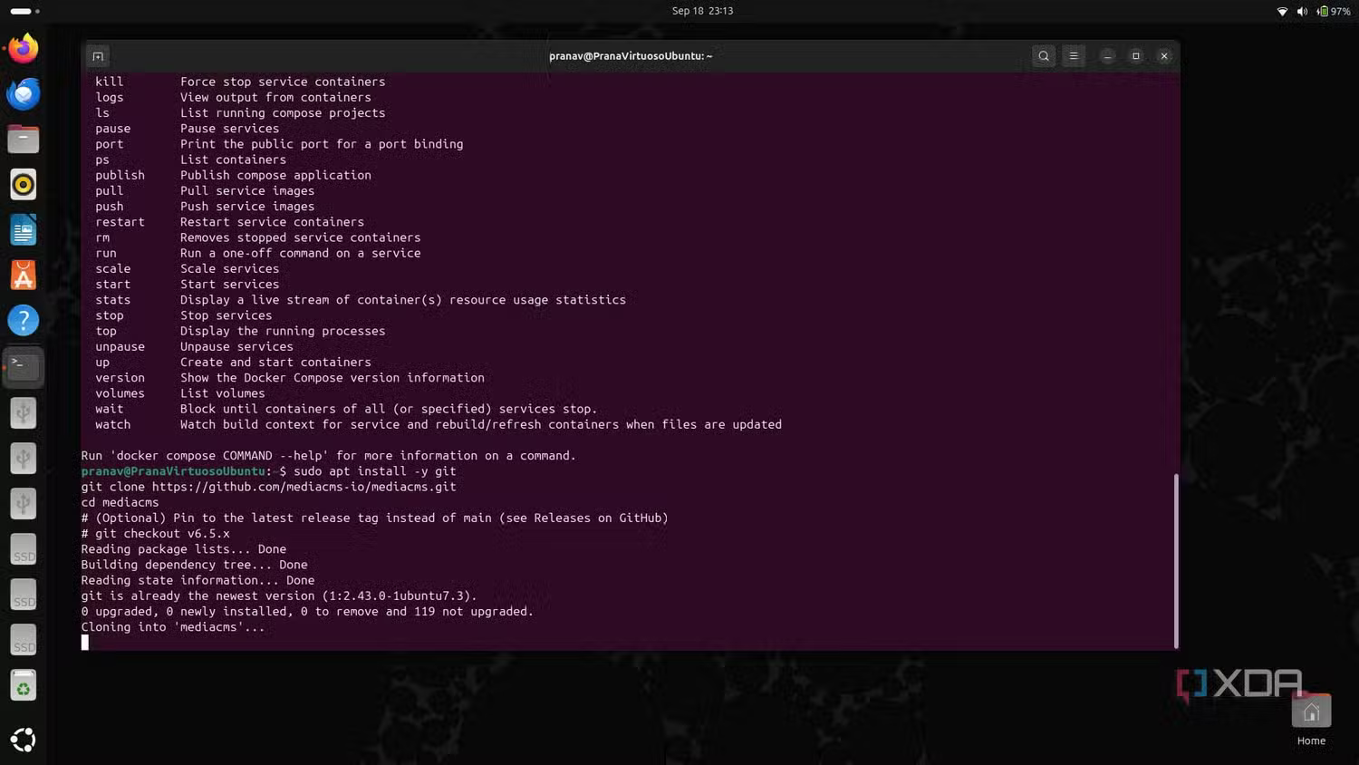Open Ubuntu App Center icon
This screenshot has width=1359, height=765.
pos(24,276)
